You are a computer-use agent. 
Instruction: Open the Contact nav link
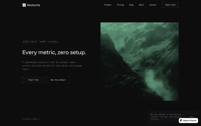[153, 5]
